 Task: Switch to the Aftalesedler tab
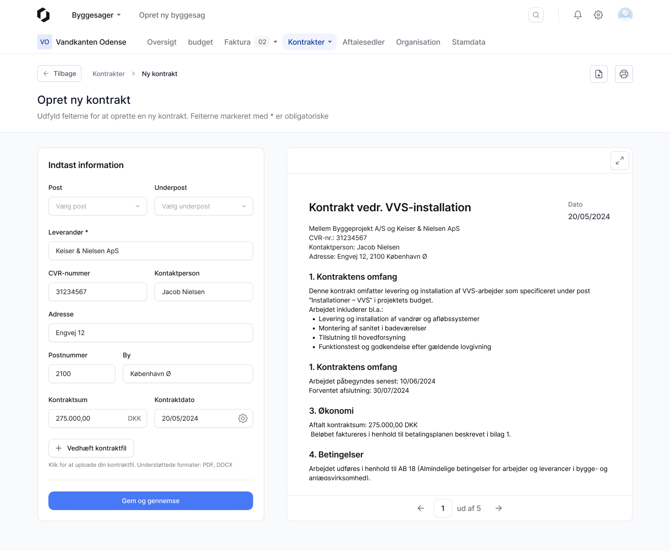point(363,42)
